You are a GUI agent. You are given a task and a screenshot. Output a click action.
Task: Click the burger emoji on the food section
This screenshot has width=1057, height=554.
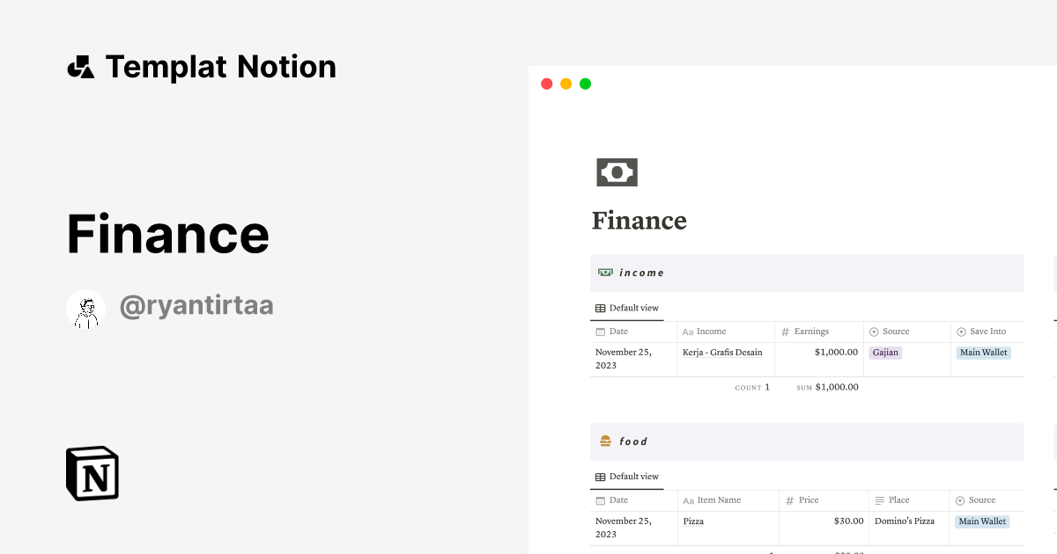click(x=605, y=441)
